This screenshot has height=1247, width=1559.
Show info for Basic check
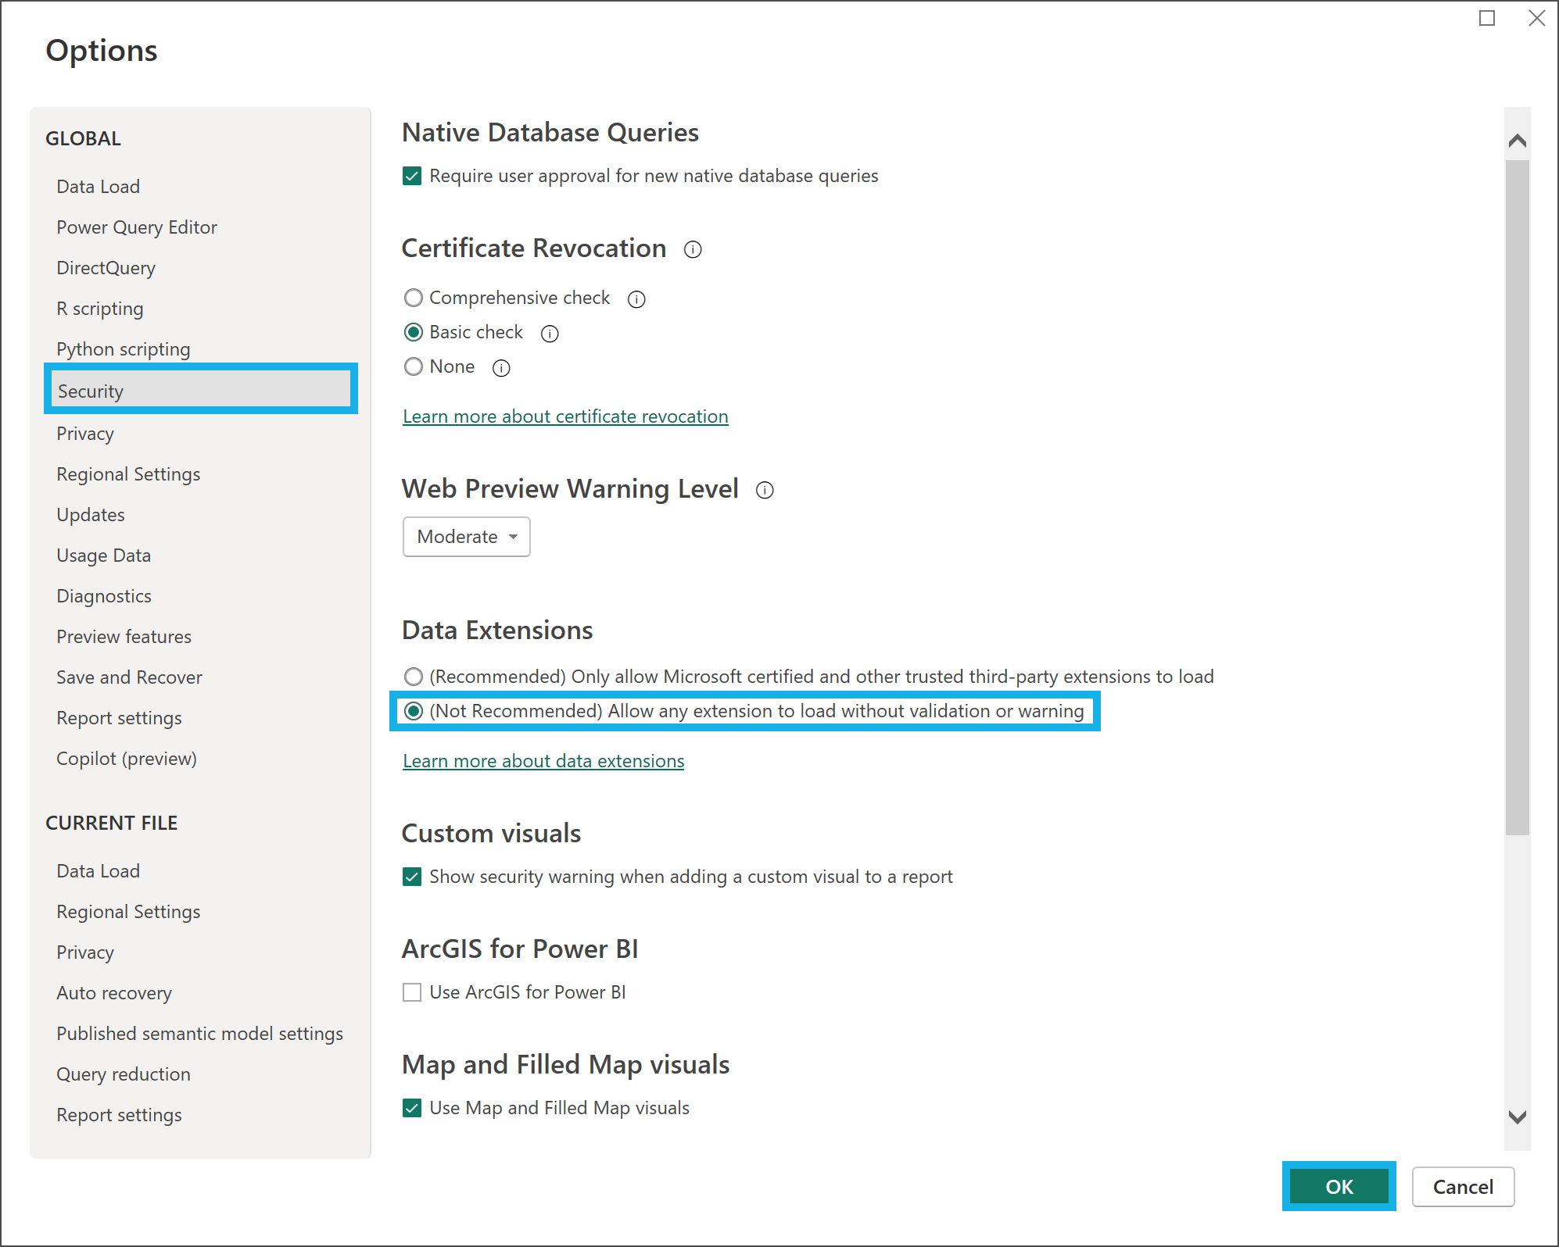[x=550, y=334]
